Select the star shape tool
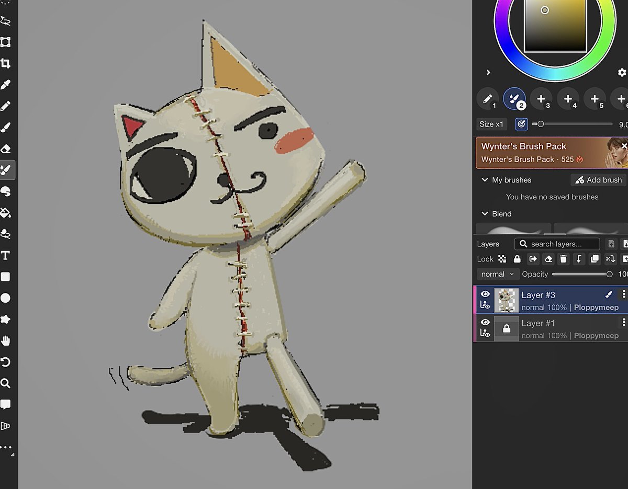The width and height of the screenshot is (628, 489). (6, 319)
